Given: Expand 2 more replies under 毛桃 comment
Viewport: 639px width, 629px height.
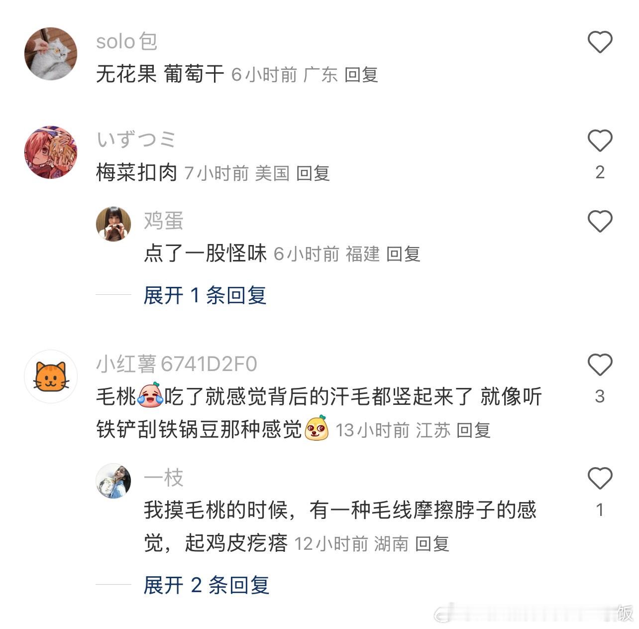Looking at the screenshot, I should pyautogui.click(x=207, y=585).
